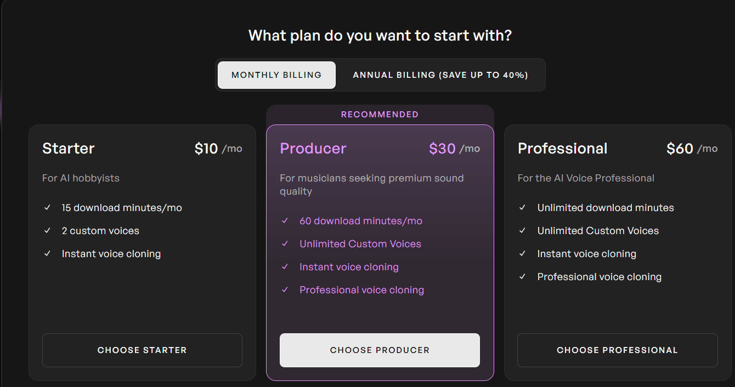
Task: Click Producer's Professional voice cloning checkmark
Action: click(x=285, y=290)
